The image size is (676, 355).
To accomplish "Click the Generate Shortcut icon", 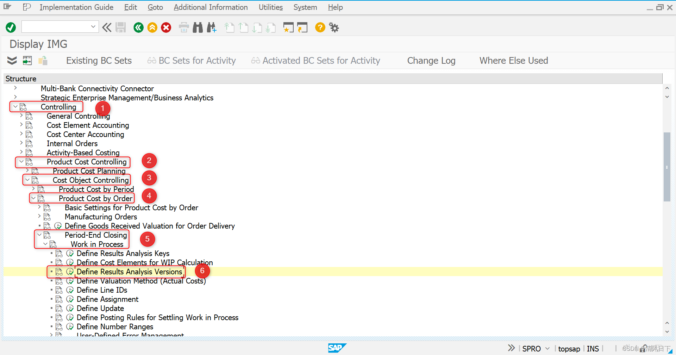I will (x=302, y=27).
